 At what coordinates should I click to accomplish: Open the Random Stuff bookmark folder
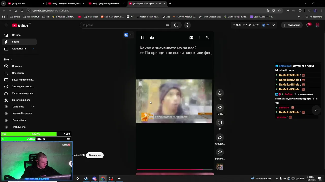click(x=31, y=17)
